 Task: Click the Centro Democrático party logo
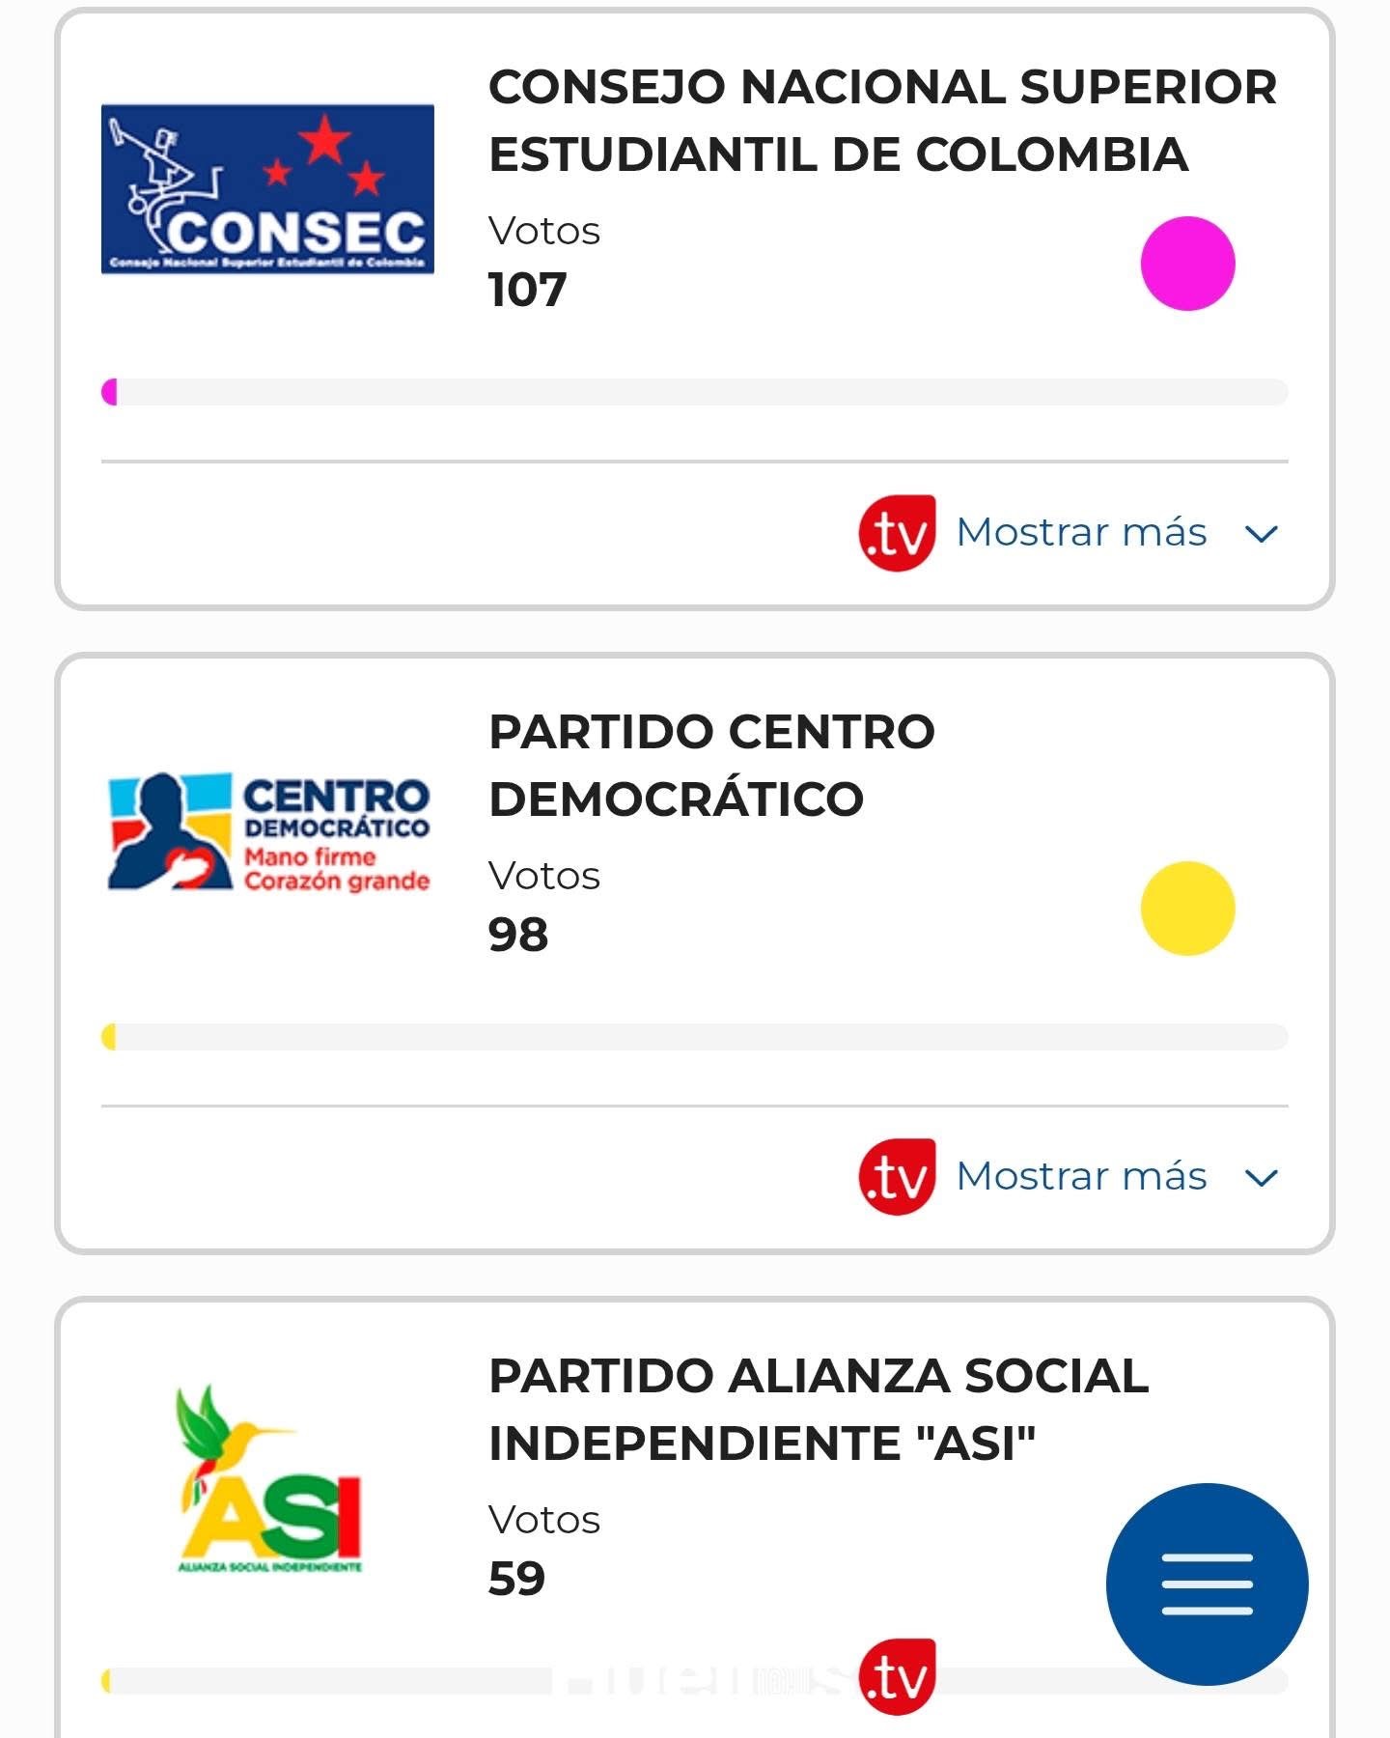(x=268, y=831)
